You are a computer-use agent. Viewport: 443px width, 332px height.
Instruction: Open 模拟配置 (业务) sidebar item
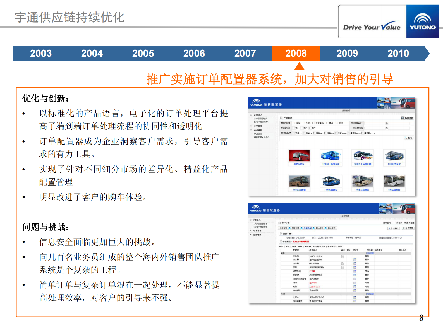point(261,137)
